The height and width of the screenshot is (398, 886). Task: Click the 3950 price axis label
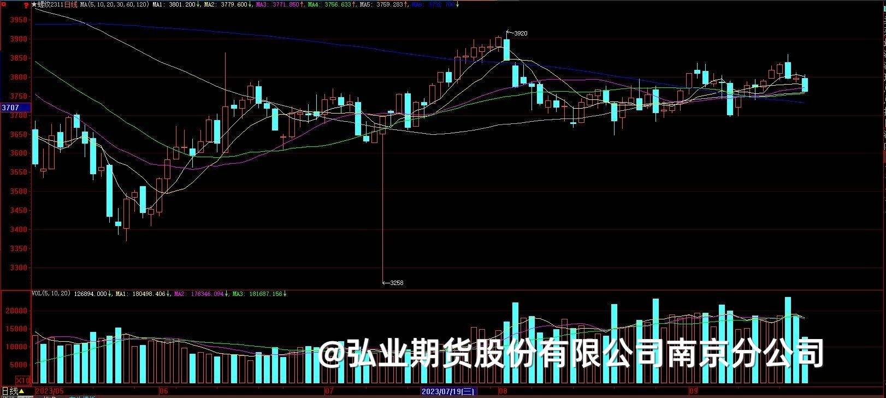coord(18,20)
